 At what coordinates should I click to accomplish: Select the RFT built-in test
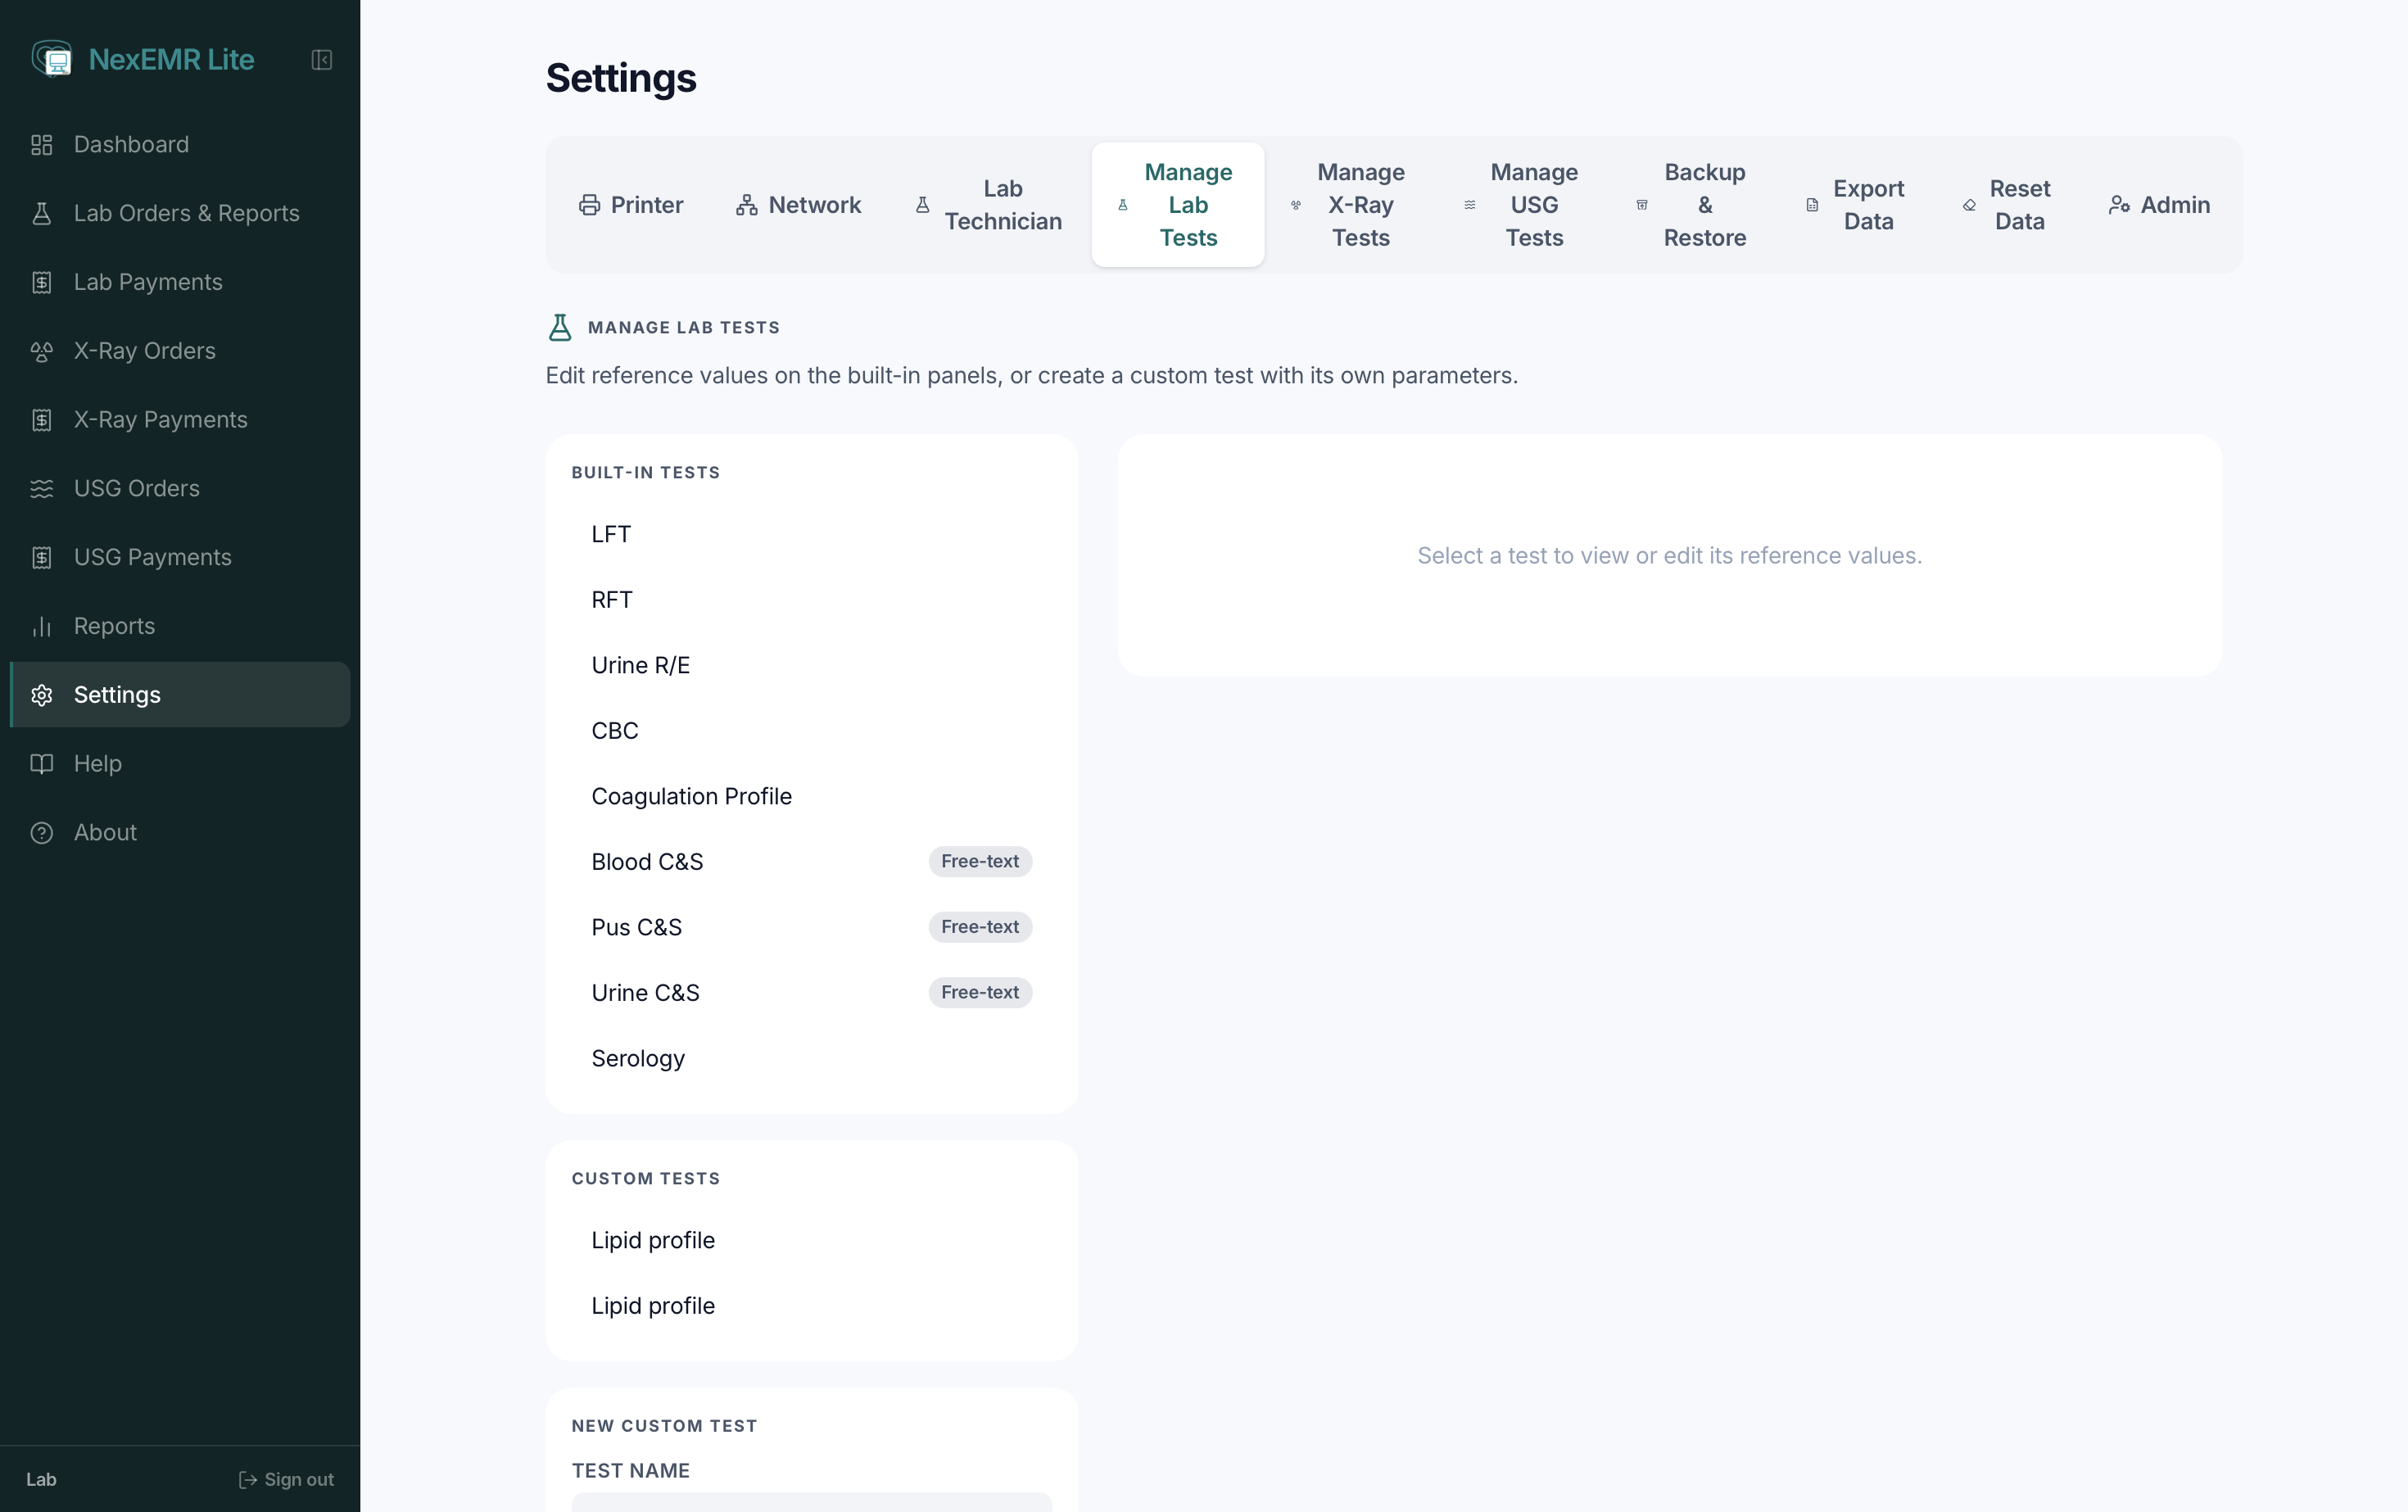point(812,600)
